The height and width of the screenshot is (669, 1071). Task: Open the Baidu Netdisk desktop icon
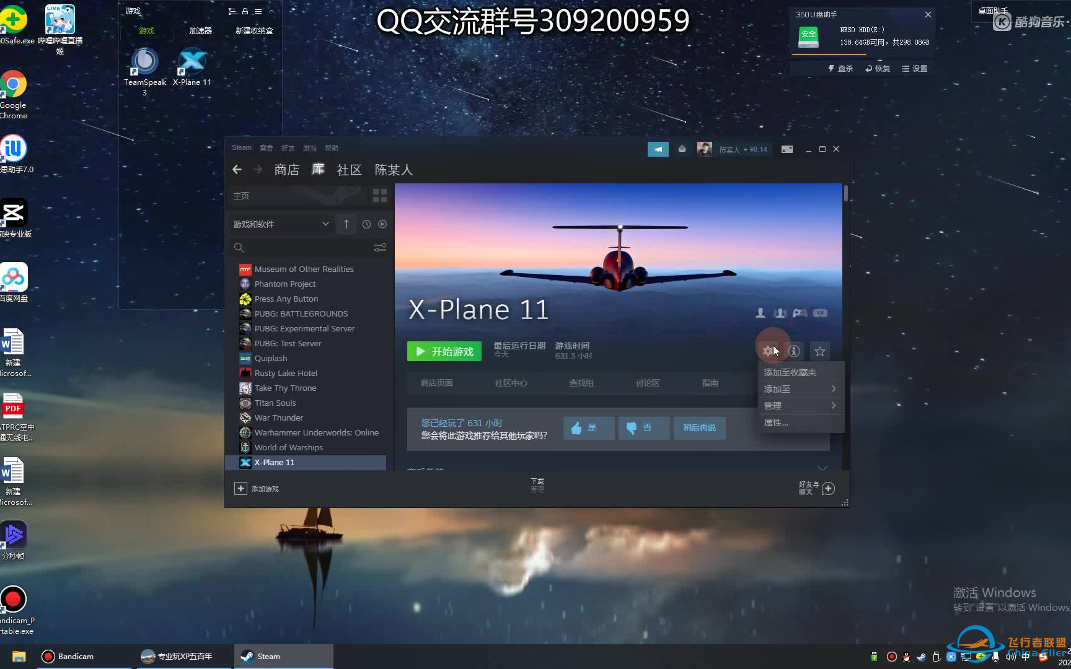(x=14, y=282)
